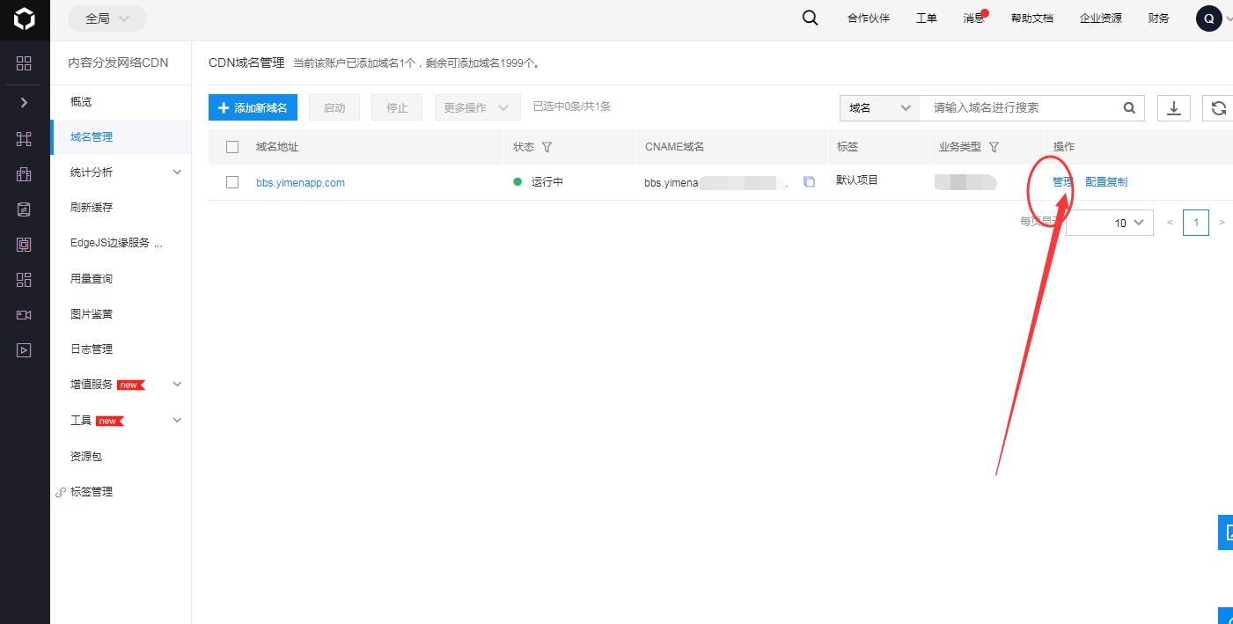The height and width of the screenshot is (624, 1233).
Task: Select page 1 in pagination
Action: click(1196, 223)
